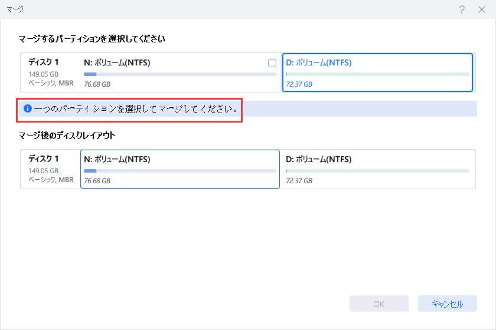Click ディスク 1 label in top selection panel

point(43,62)
